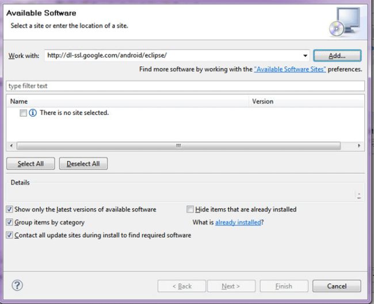374x304 pixels.
Task: Uncheck Contact all update sites option
Action: pos(10,235)
